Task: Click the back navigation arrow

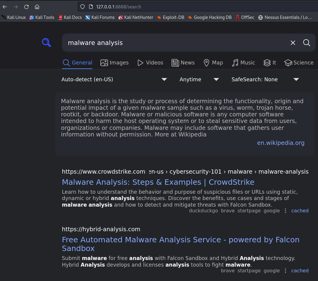Action: coord(5,7)
